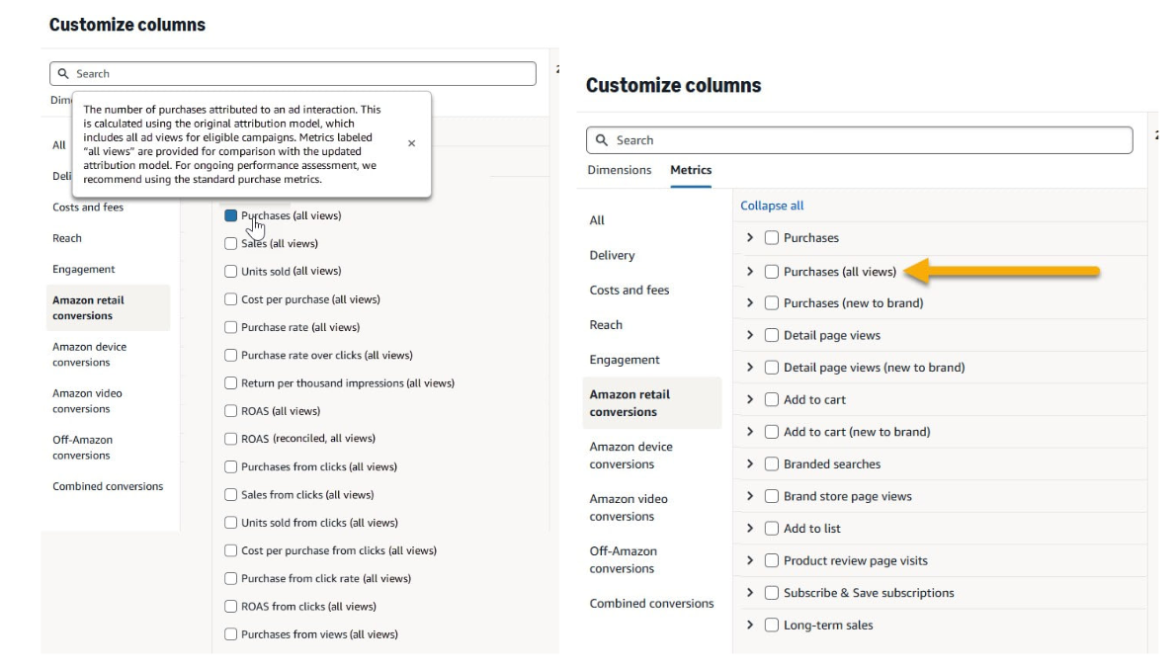Enable the ROAS (all views) checkbox
Image resolution: width=1175 pixels, height=670 pixels.
tap(231, 411)
